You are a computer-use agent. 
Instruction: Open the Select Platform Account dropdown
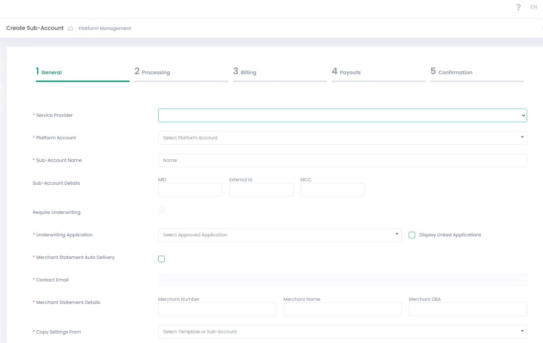[342, 138]
